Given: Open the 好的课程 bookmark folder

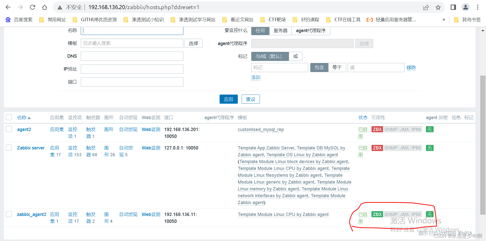Looking at the screenshot, I should point(306,20).
